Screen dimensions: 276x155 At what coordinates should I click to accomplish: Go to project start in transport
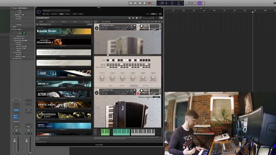click(140, 3)
